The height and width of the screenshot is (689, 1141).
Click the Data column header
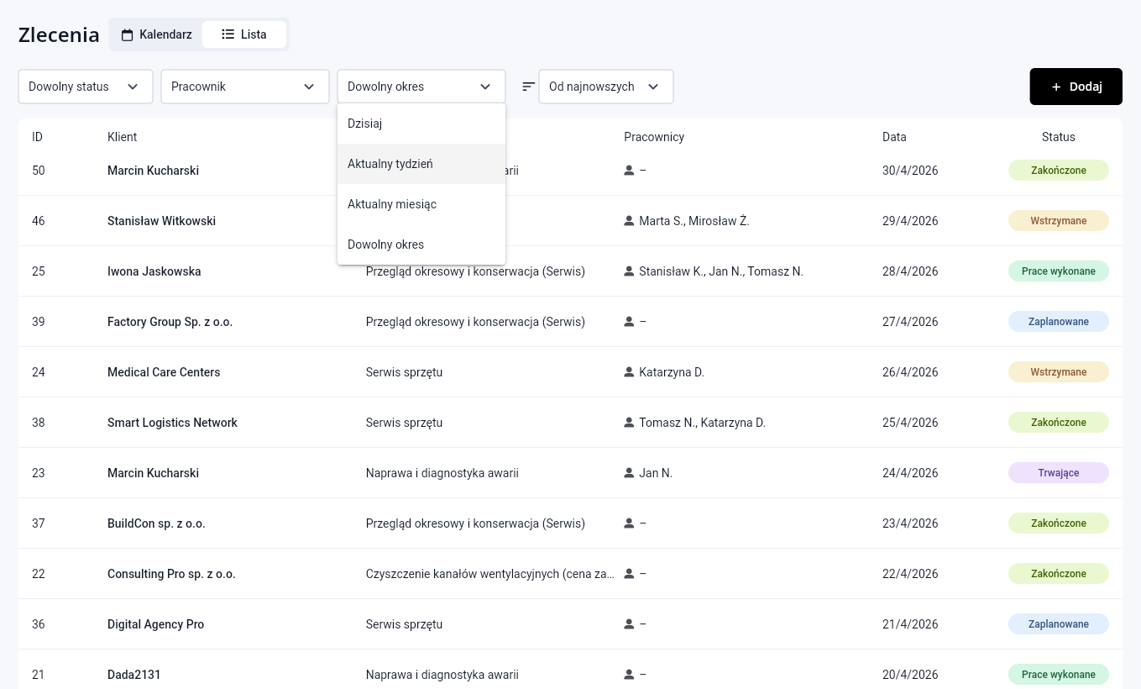[x=894, y=137]
